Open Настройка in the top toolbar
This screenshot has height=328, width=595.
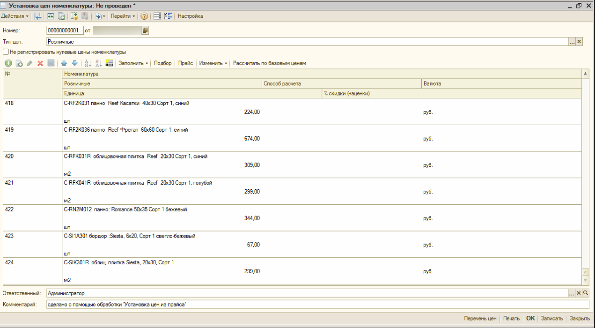[191, 16]
